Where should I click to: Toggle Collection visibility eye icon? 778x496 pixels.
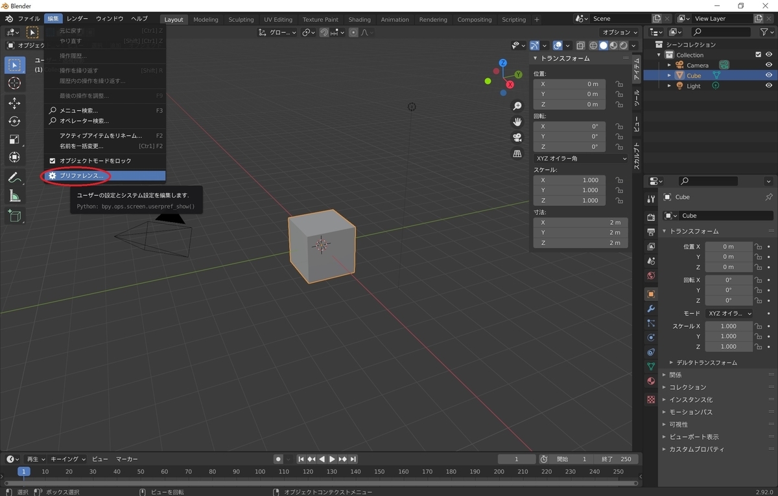pyautogui.click(x=769, y=55)
